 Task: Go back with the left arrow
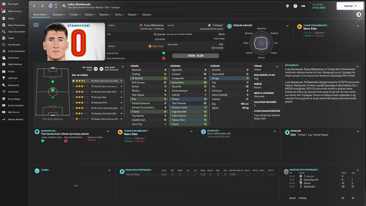pos(34,6)
